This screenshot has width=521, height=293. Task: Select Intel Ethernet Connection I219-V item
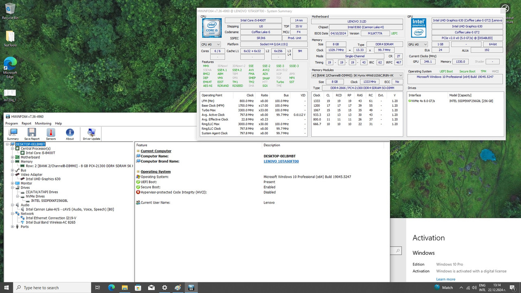51,218
